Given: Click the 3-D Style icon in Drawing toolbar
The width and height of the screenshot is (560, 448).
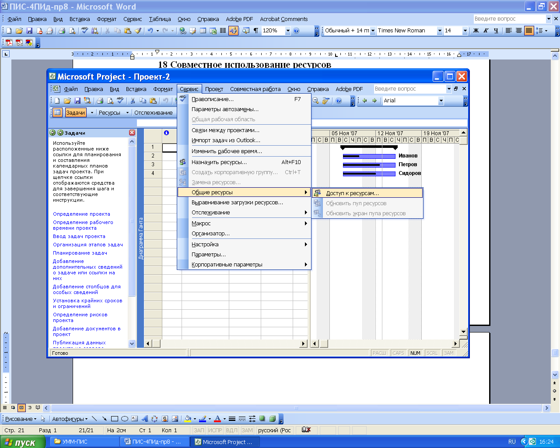Looking at the screenshot, I should coord(272,419).
